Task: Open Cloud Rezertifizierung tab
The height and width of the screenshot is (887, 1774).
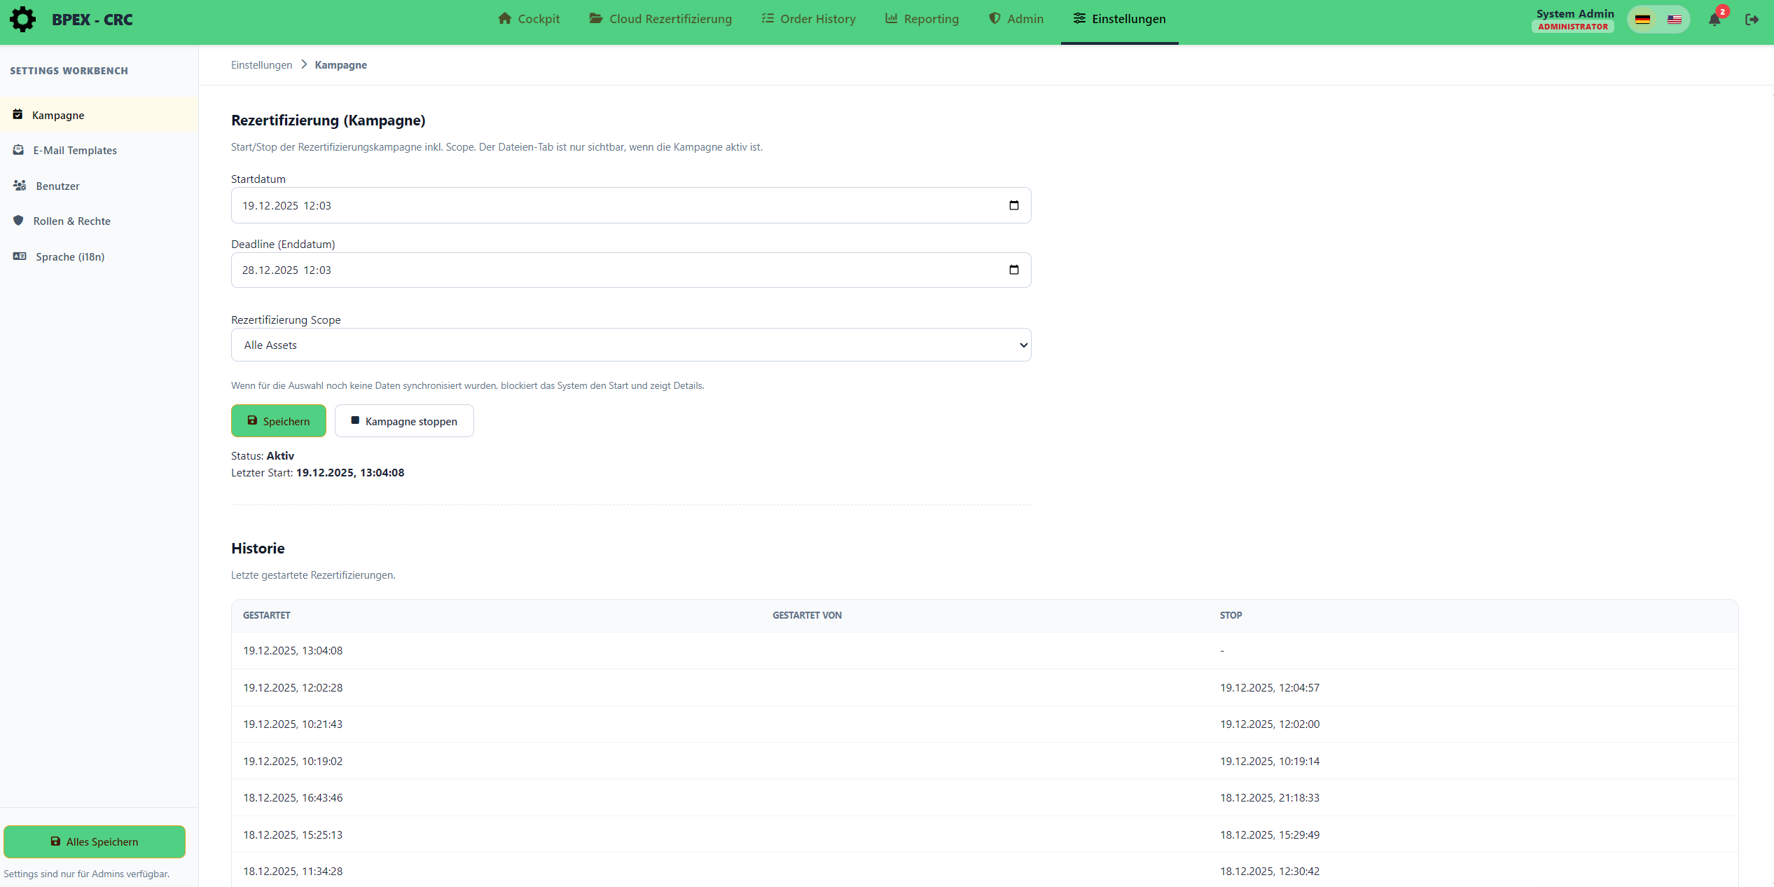Action: point(660,19)
